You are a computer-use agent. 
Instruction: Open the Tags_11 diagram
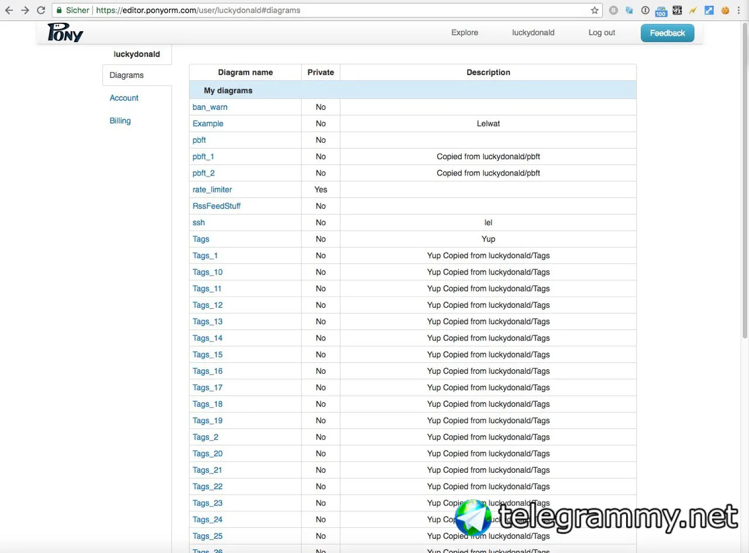pos(207,288)
